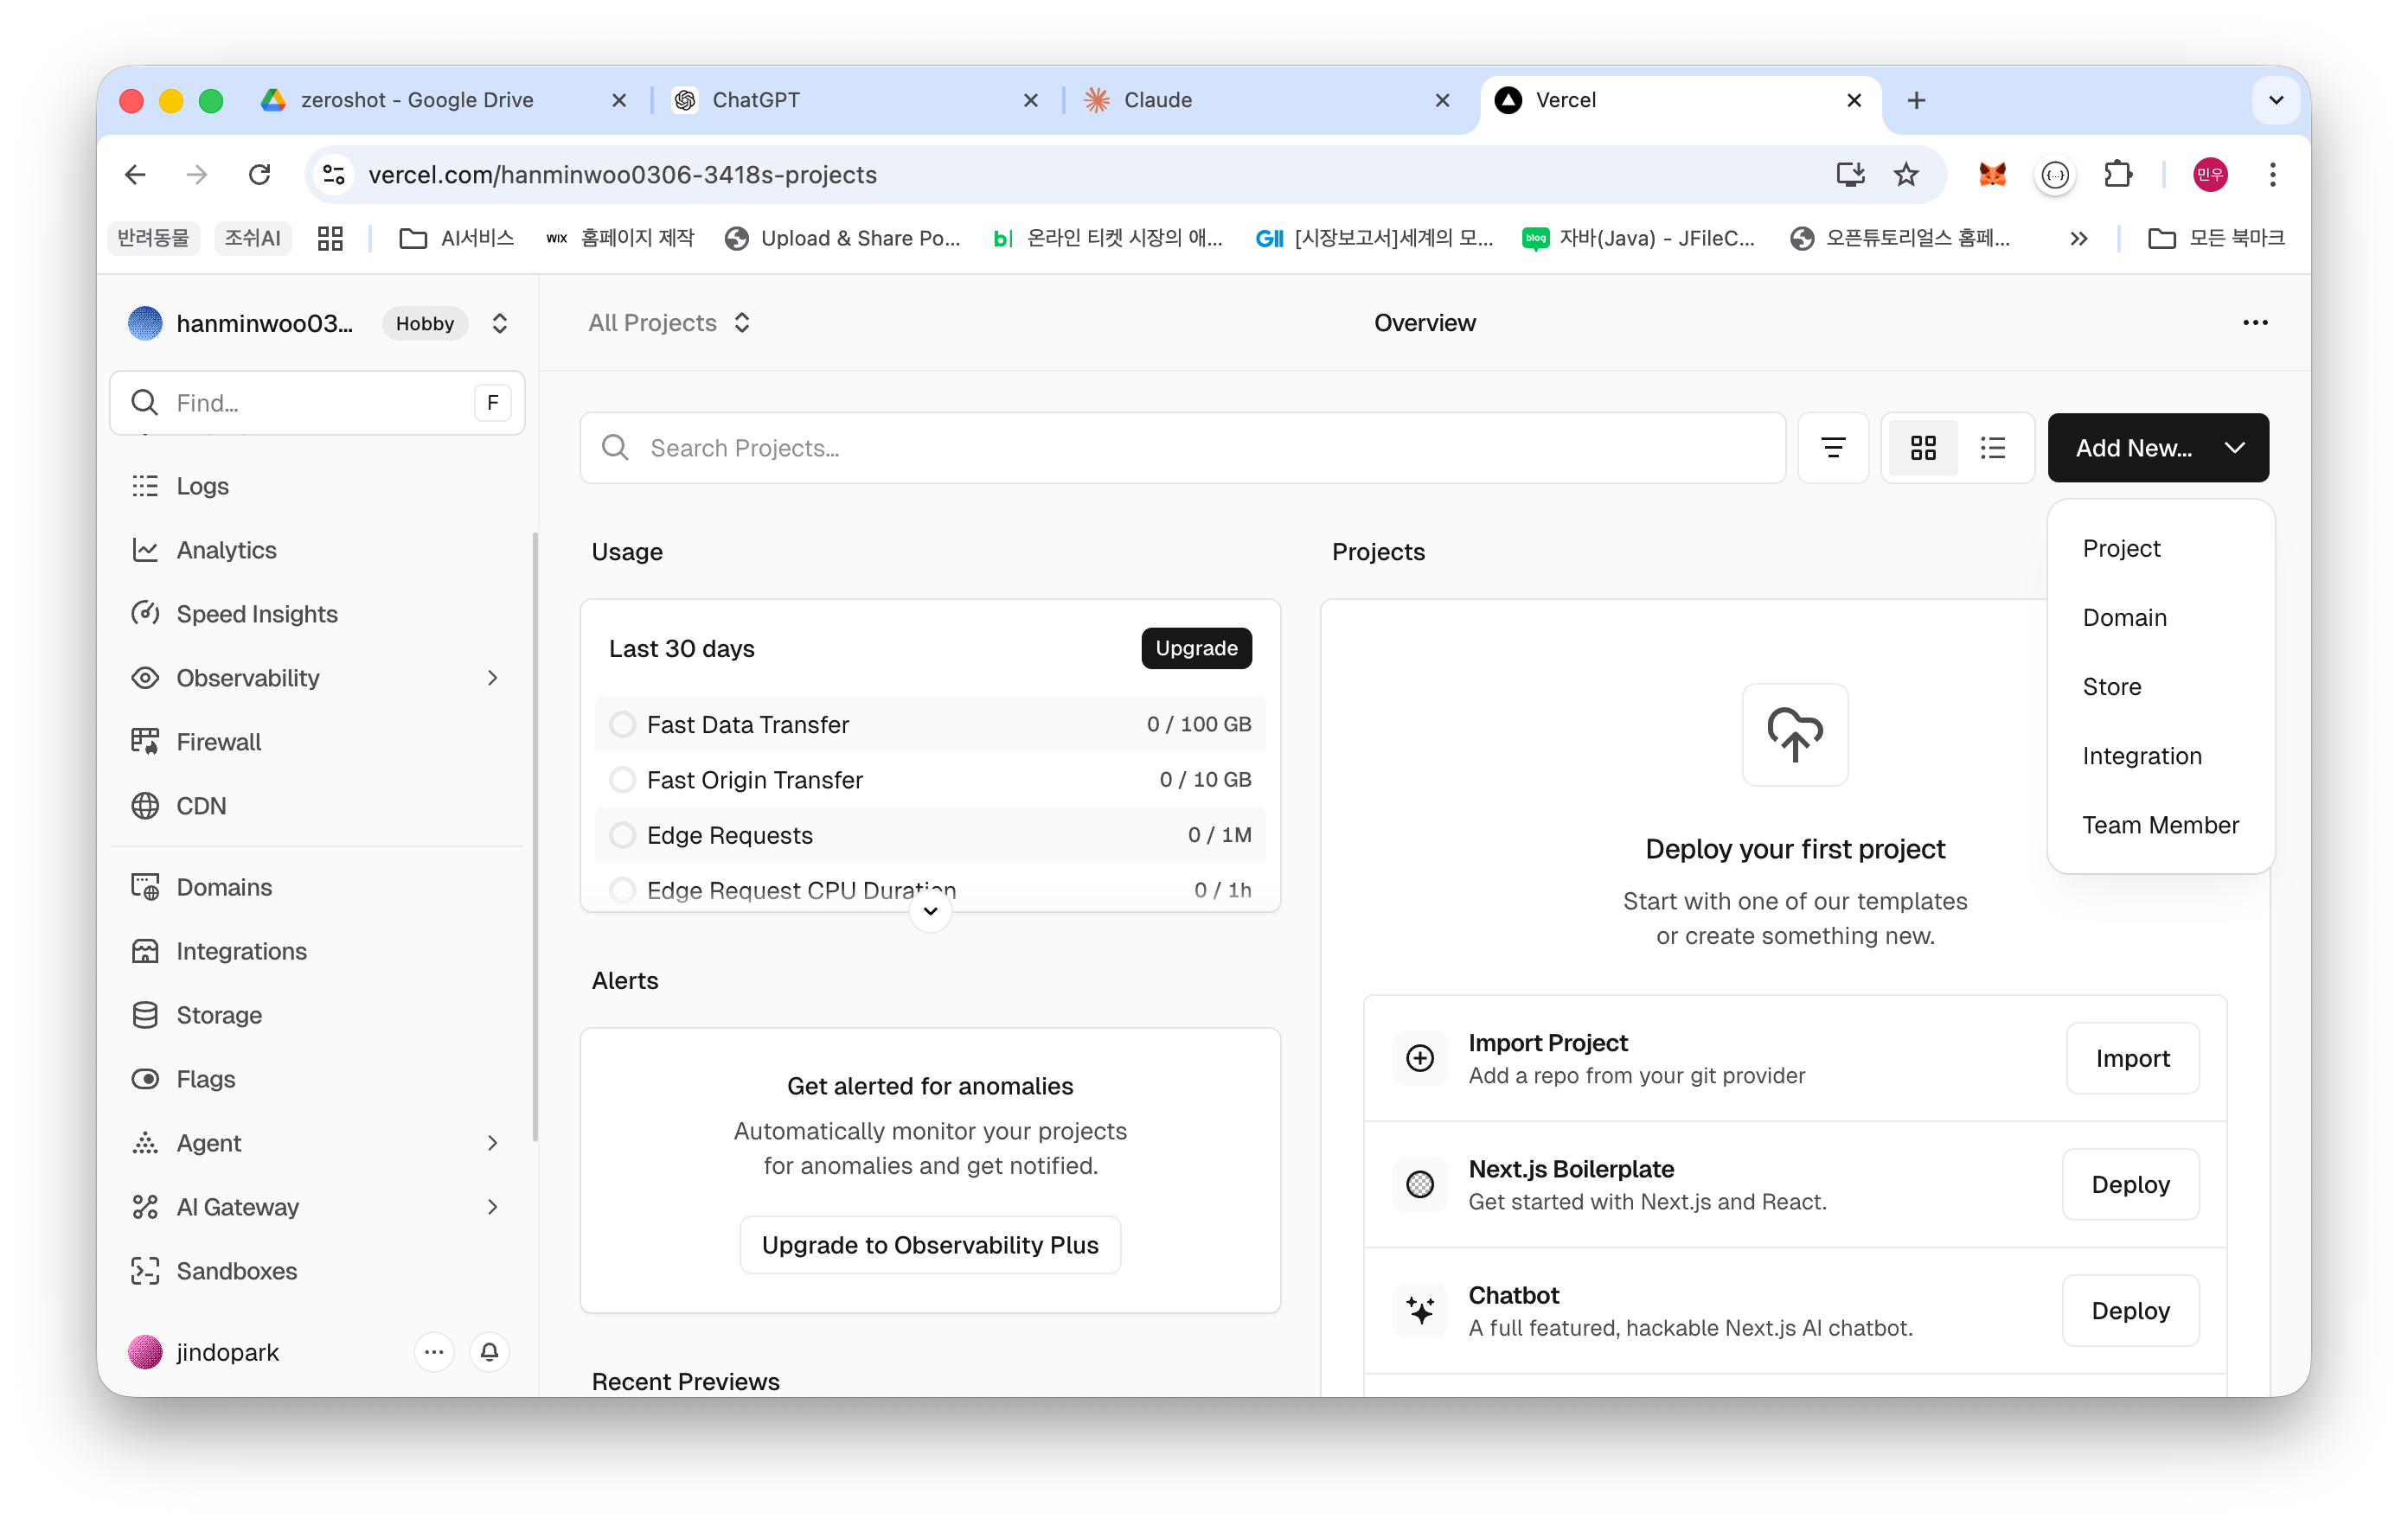2408x1525 pixels.
Task: Expand the full usage list
Action: pyautogui.click(x=930, y=911)
